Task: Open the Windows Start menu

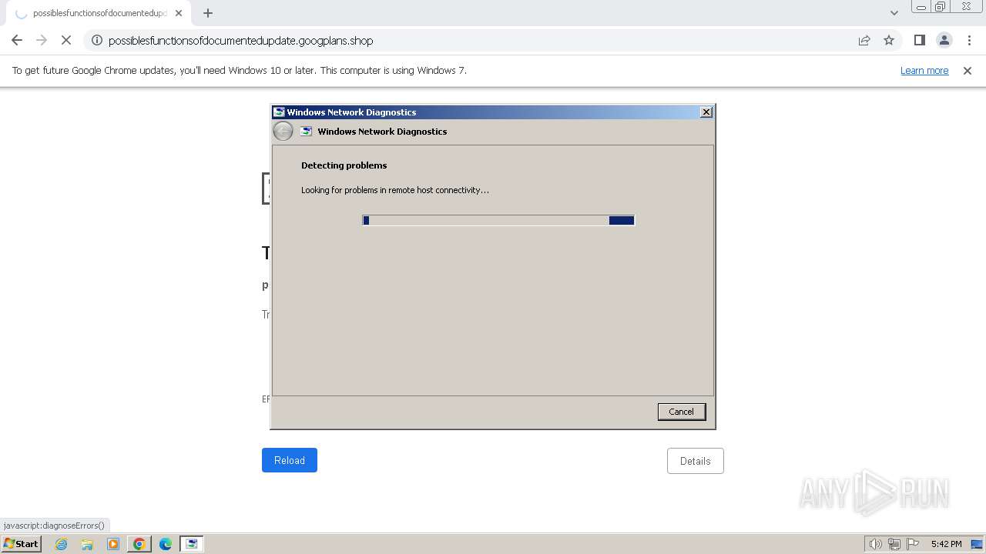Action: pos(21,543)
